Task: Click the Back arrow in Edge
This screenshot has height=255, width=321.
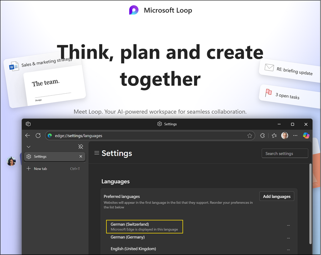Action: 28,136
